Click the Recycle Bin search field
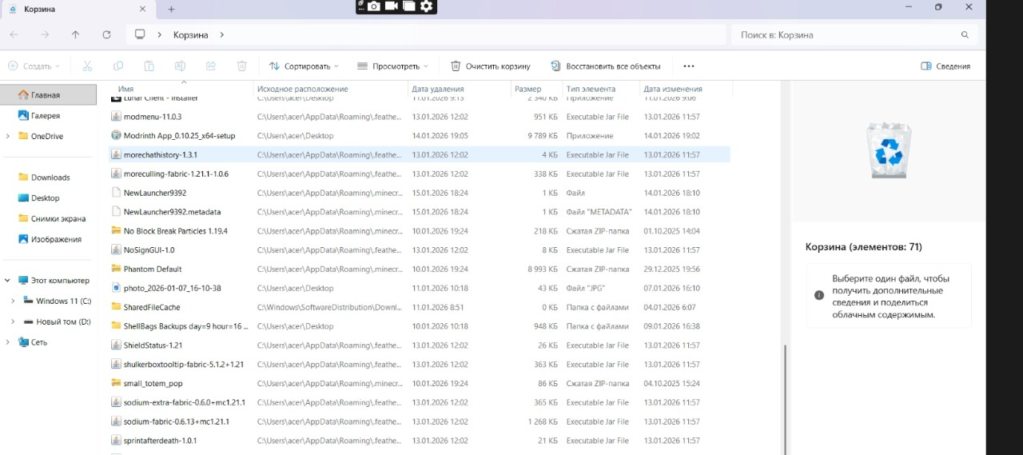 tap(847, 35)
